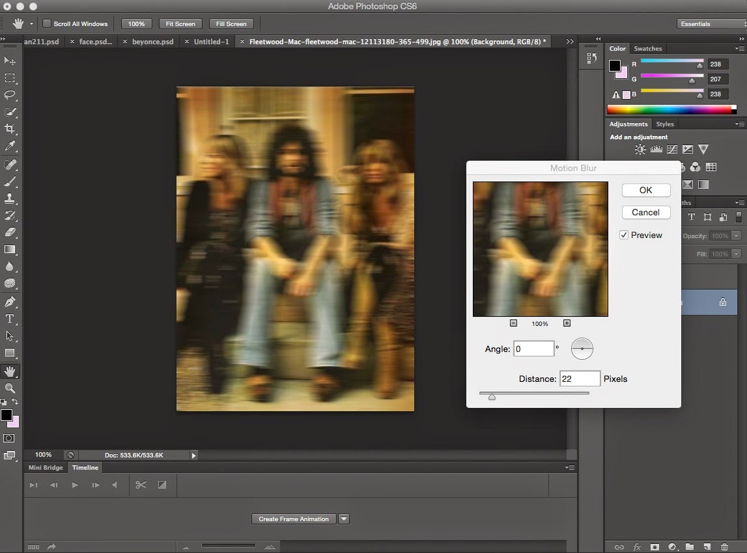Select the Eyedropper tool
This screenshot has height=553, width=747.
(10, 146)
